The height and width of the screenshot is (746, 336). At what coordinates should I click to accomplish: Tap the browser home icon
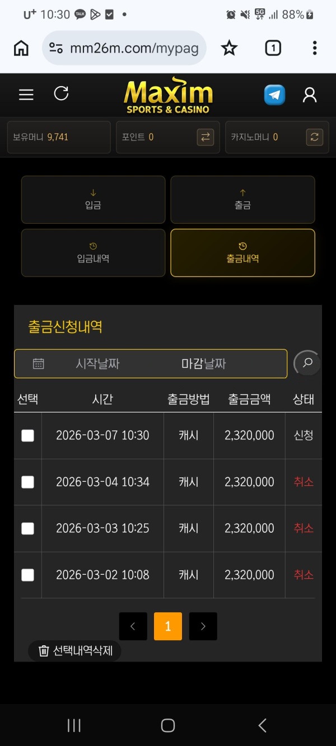tap(21, 48)
